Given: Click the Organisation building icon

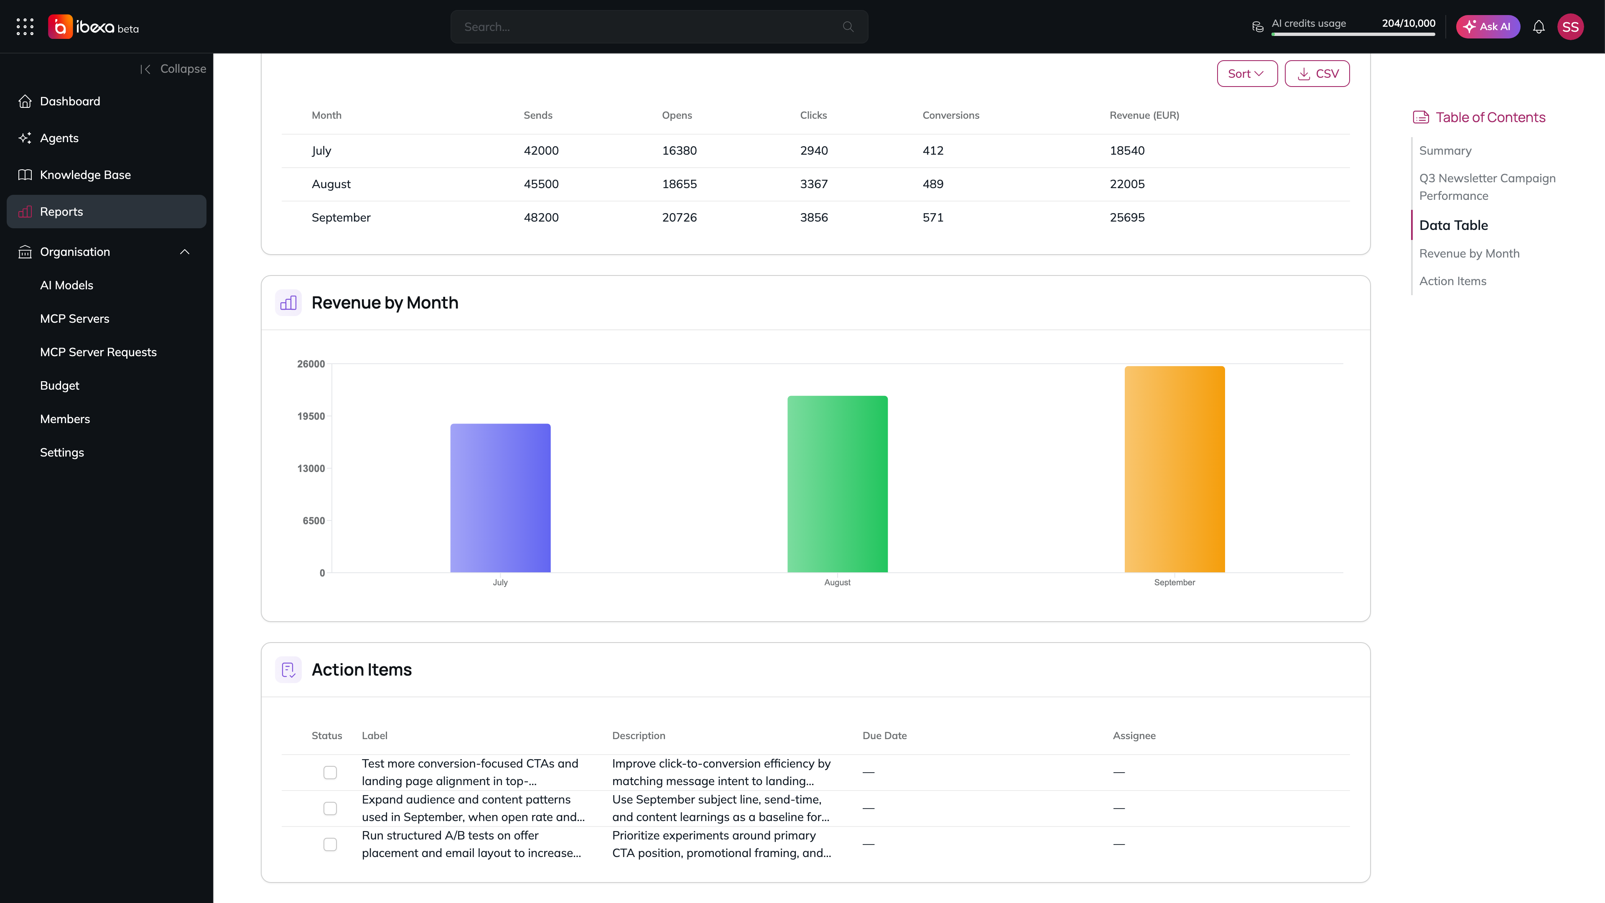Looking at the screenshot, I should 25,252.
